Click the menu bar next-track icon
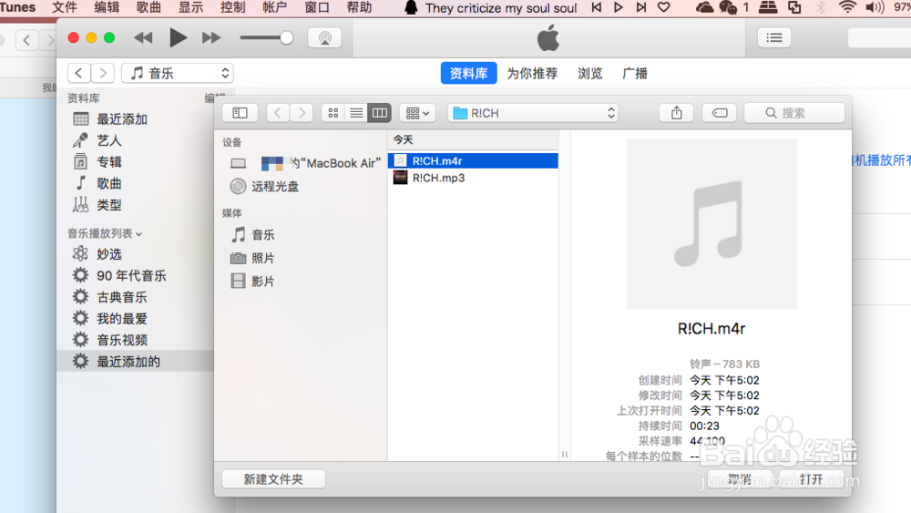This screenshot has height=513, width=911. (x=640, y=7)
